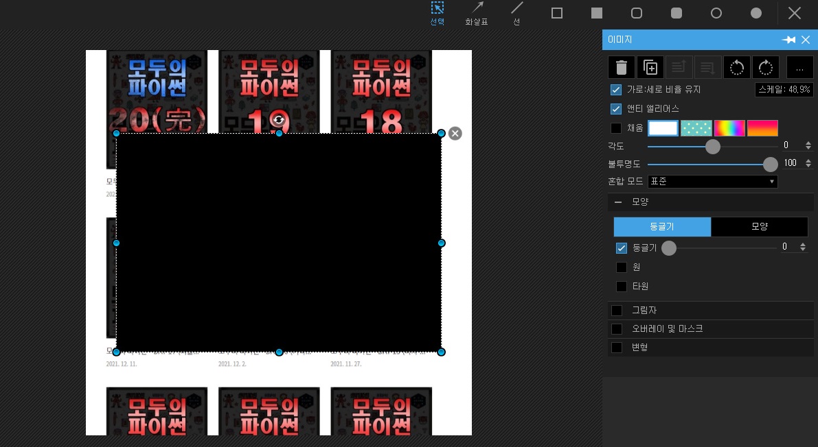Viewport: 818px width, 447px height.
Task: Pin the 이미지 panel
Action: [788, 40]
